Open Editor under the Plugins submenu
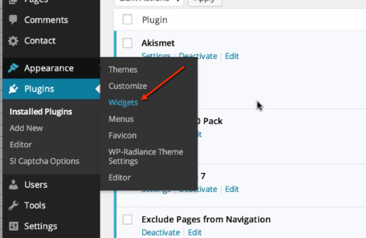The width and height of the screenshot is (366, 238). [21, 144]
